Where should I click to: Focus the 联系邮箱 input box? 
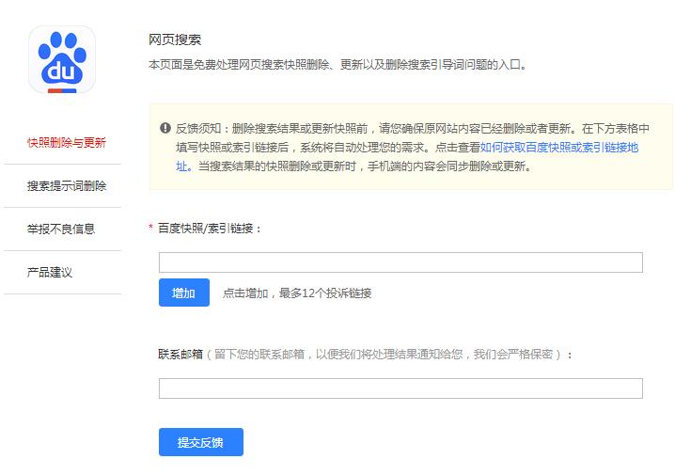400,388
